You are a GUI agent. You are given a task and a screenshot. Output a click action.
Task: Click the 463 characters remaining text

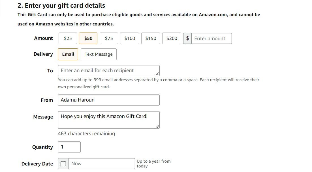(86, 134)
